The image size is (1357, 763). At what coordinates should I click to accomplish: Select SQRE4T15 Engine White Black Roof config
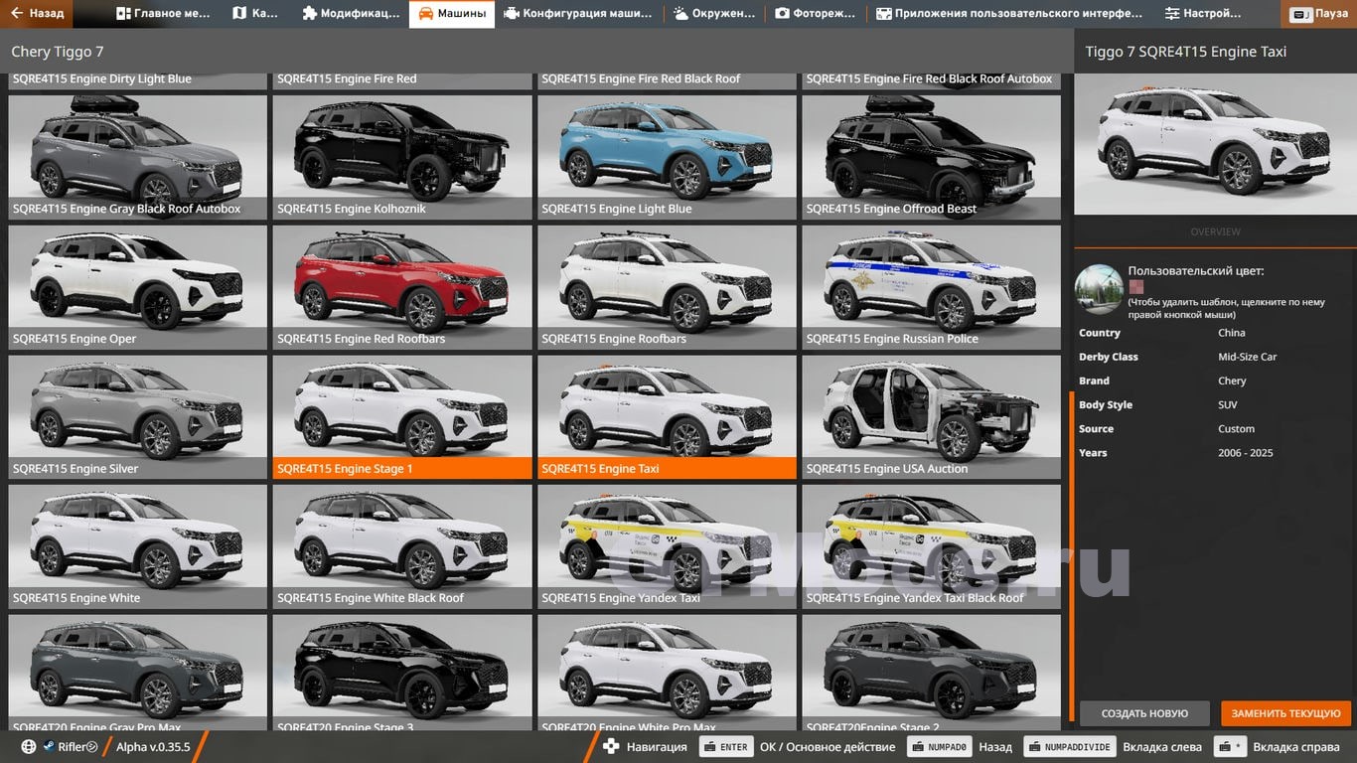pos(402,546)
